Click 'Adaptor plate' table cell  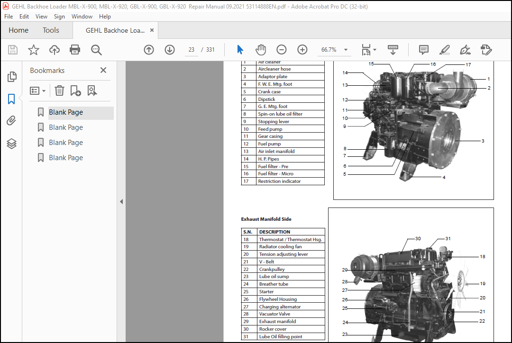tap(290, 76)
